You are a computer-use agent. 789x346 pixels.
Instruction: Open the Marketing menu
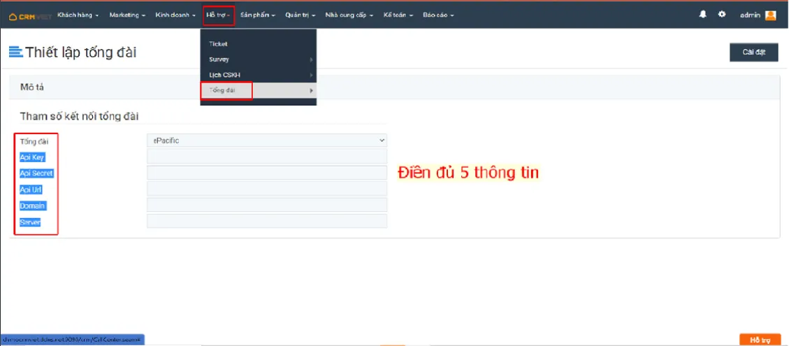click(x=127, y=15)
